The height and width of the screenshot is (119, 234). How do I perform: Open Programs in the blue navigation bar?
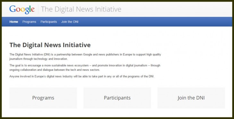click(29, 22)
